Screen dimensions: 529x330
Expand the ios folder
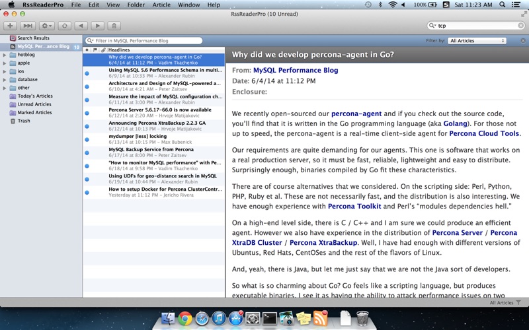5,71
